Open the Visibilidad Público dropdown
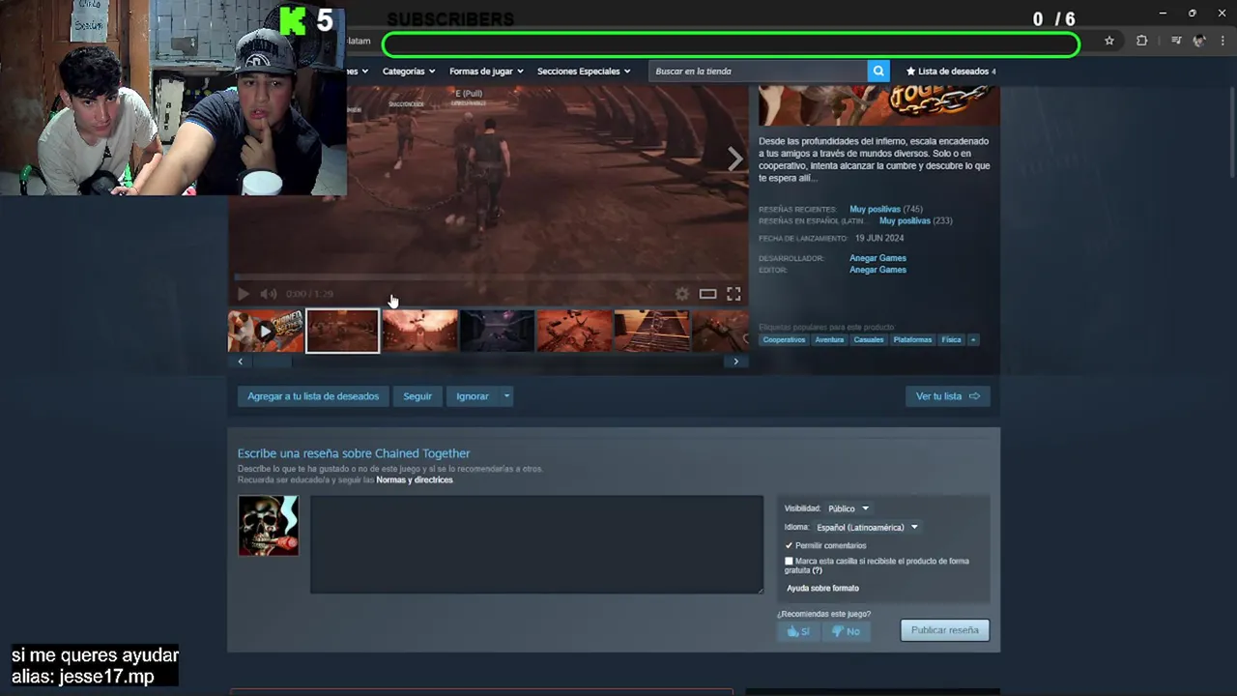This screenshot has width=1237, height=696. click(x=848, y=508)
